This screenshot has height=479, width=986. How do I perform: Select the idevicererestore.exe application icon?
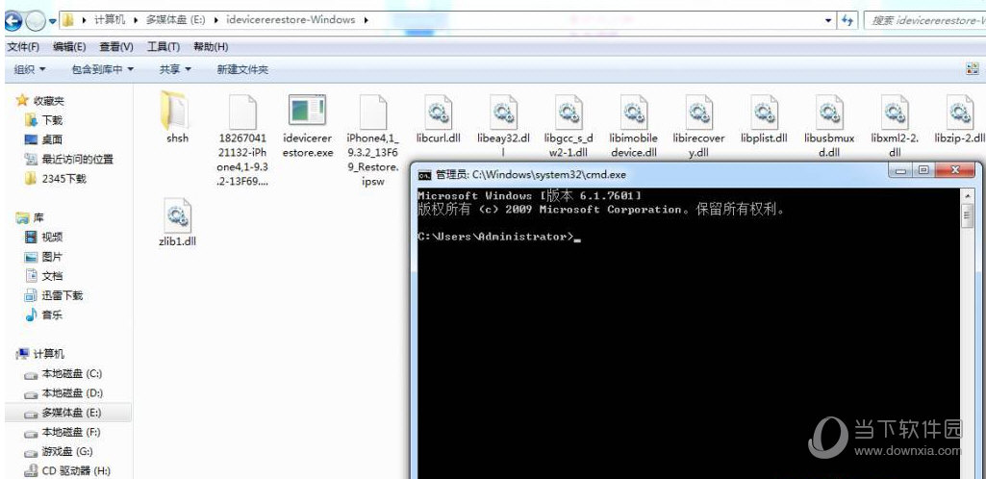pos(308,112)
